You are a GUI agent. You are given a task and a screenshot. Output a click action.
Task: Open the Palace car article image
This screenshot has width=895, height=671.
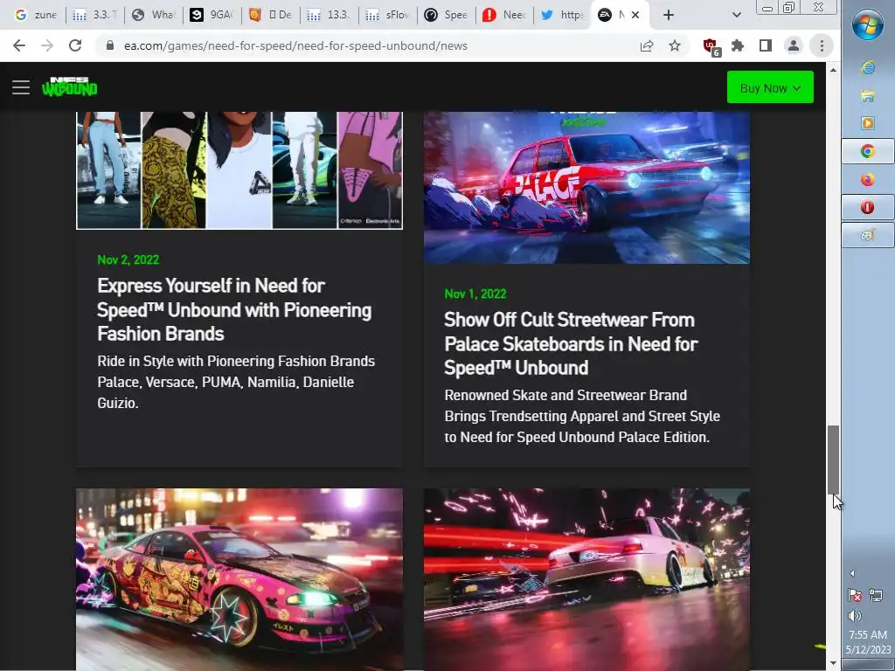[x=586, y=188]
